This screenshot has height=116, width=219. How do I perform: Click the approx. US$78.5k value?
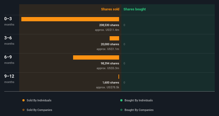point(107,87)
